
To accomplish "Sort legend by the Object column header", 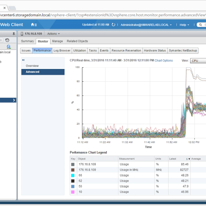I will (98, 159).
